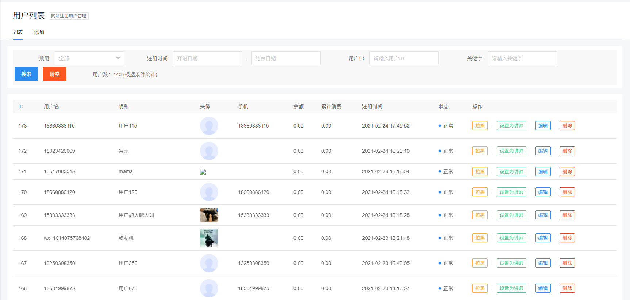The height and width of the screenshot is (300, 630).
Task: Switch to the 列表 tab
Action: pos(18,32)
